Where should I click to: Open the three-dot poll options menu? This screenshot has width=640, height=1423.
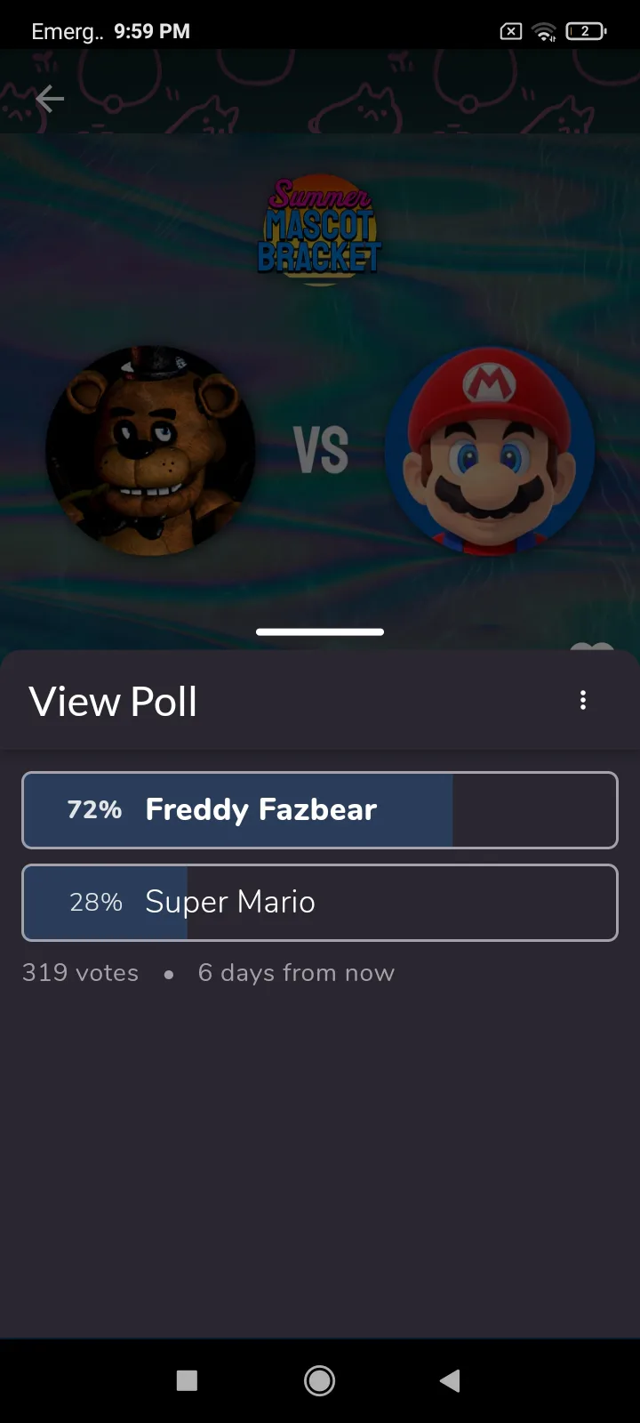tap(583, 701)
